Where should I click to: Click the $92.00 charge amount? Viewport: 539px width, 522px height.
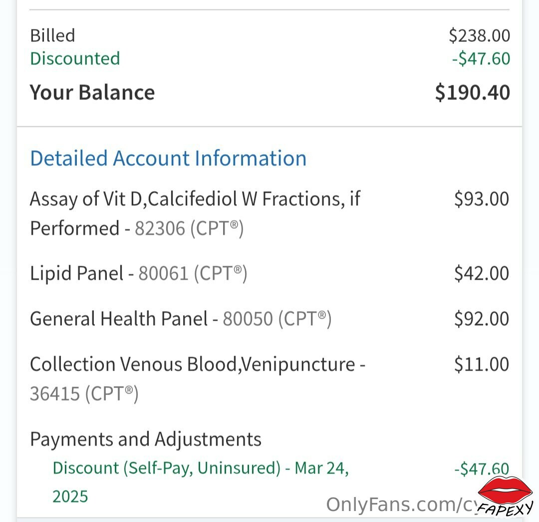[481, 319]
